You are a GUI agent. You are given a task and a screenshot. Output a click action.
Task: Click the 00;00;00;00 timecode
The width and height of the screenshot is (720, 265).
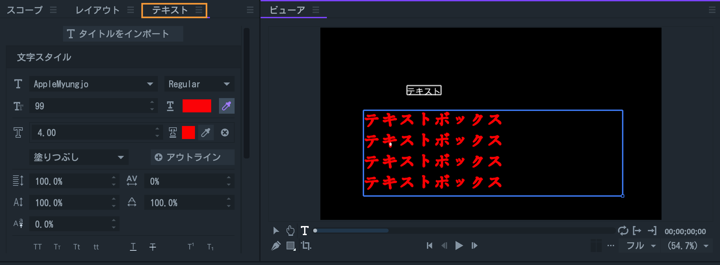tap(685, 231)
